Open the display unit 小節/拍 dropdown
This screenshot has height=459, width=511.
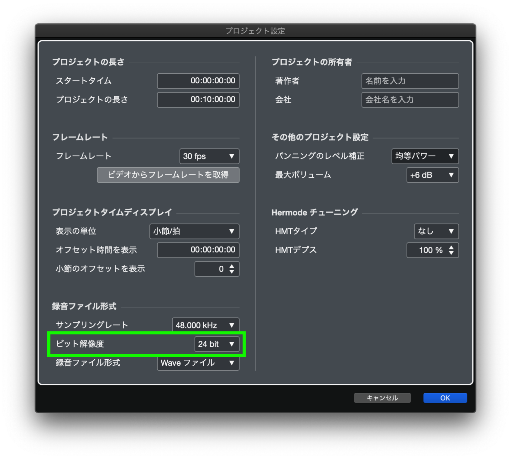(x=194, y=231)
